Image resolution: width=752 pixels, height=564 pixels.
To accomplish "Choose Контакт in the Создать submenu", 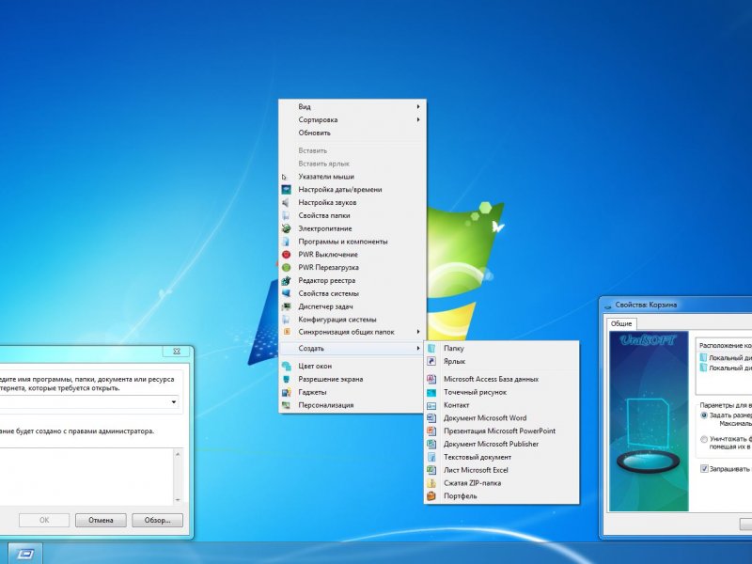I will tap(502, 405).
